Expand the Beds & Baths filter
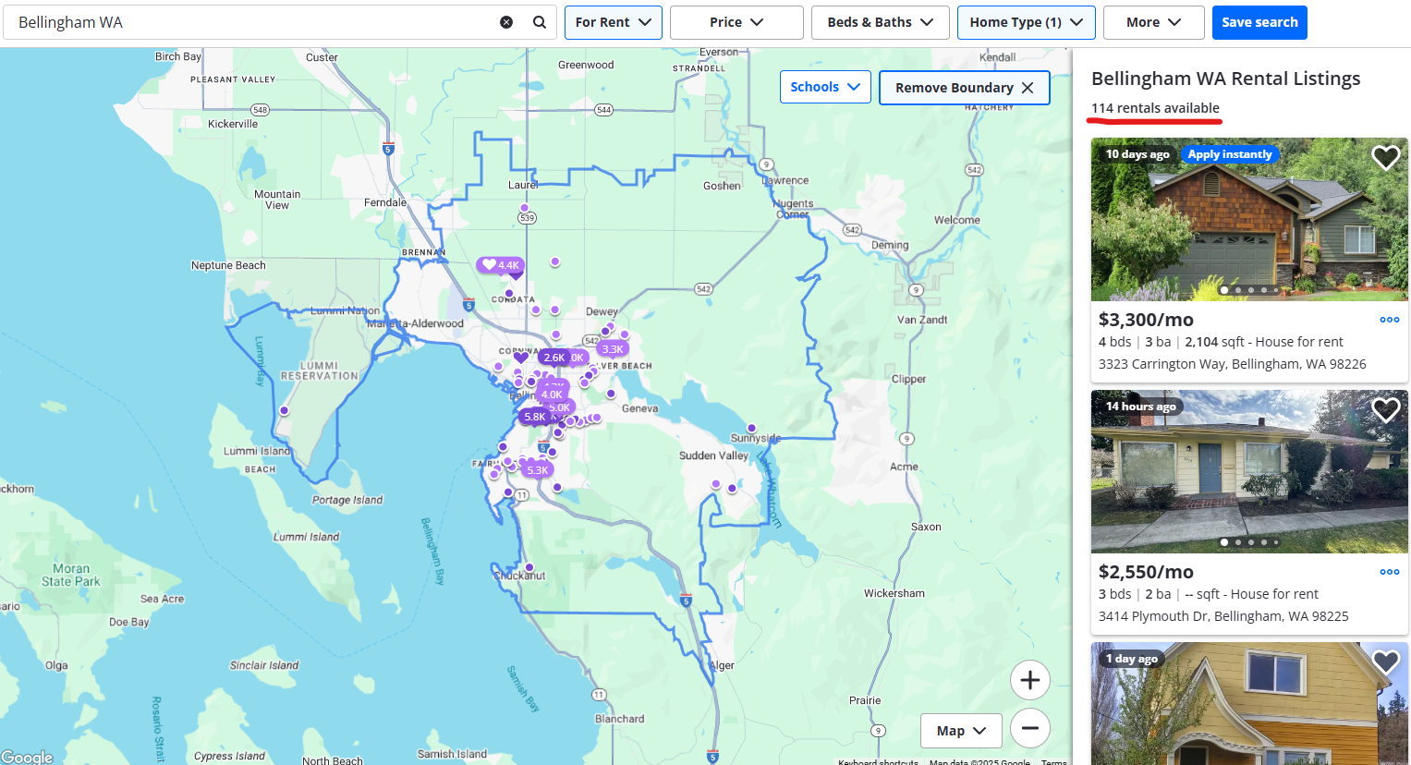This screenshot has height=765, width=1411. (x=881, y=22)
